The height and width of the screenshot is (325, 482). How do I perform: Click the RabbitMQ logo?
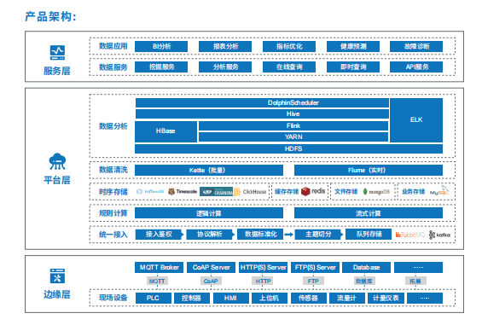coord(410,235)
